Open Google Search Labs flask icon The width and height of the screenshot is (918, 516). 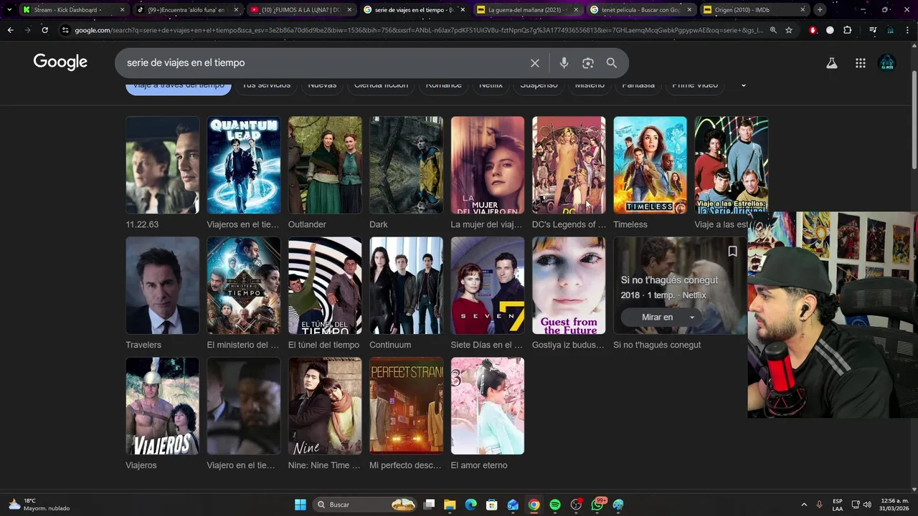[x=832, y=63]
